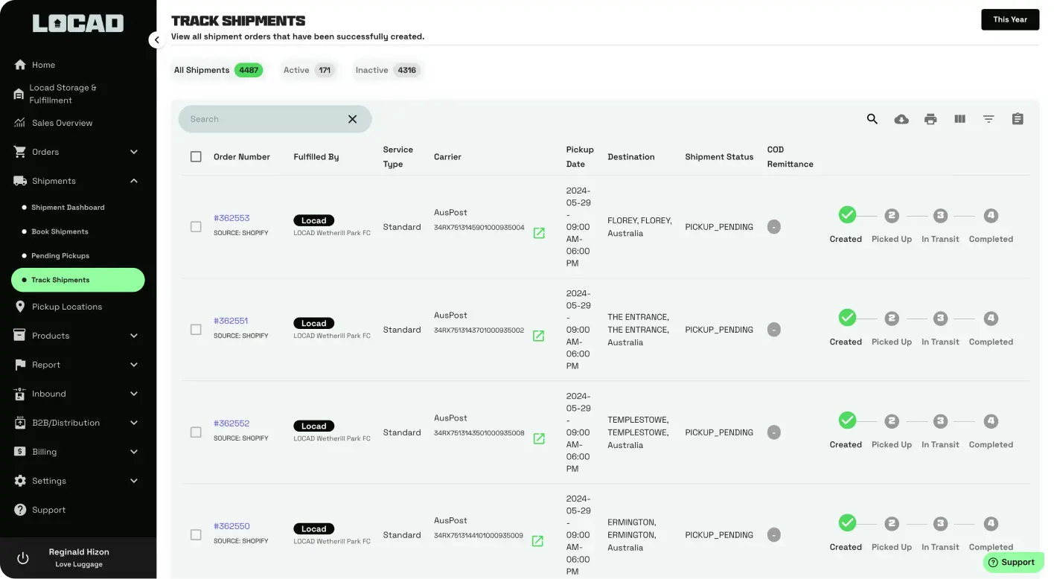The width and height of the screenshot is (1054, 579).
Task: Expand the Settings menu chevron
Action: (x=134, y=481)
